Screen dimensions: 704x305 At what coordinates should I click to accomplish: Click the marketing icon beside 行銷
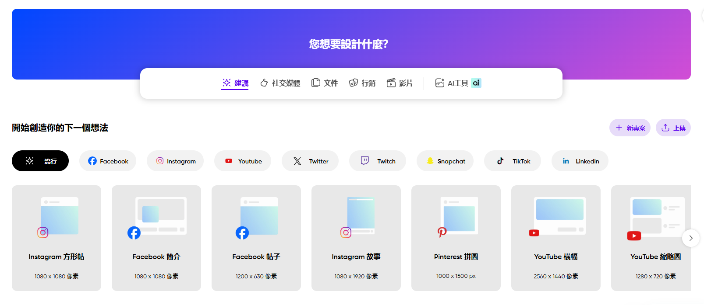tap(354, 83)
